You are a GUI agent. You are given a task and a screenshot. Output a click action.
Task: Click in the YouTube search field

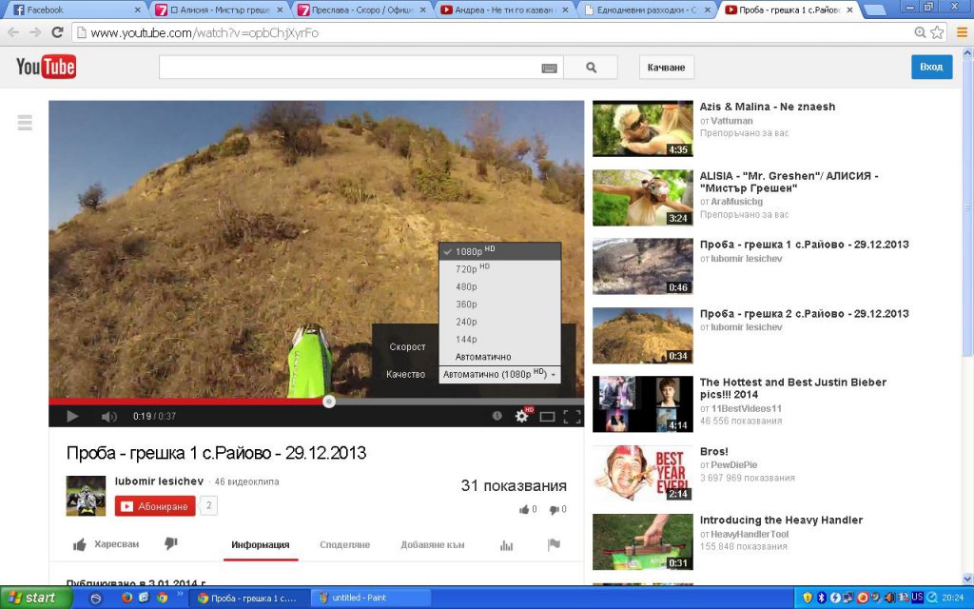click(350, 68)
